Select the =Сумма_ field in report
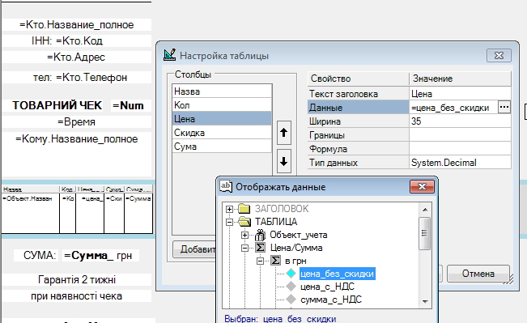Viewport: 527px width, 323px height. click(x=89, y=256)
